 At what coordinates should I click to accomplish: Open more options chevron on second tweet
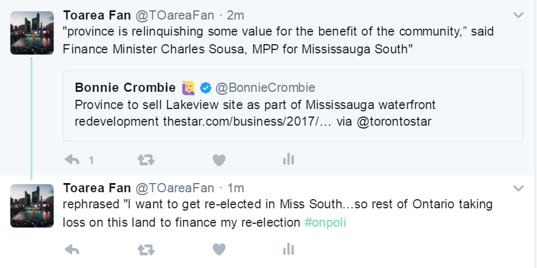[x=518, y=188]
